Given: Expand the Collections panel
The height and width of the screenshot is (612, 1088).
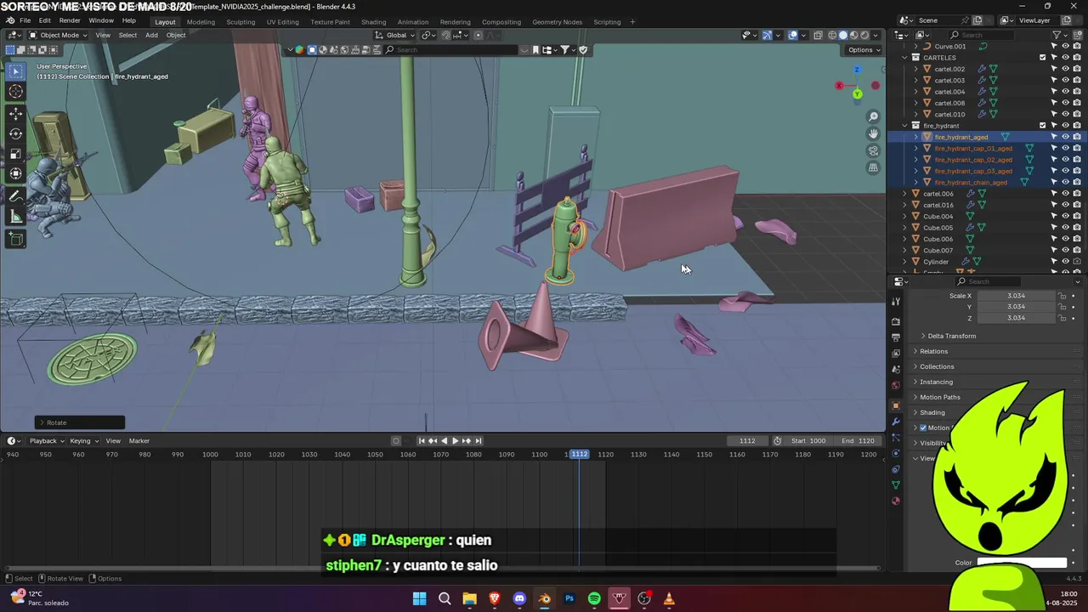Looking at the screenshot, I should [x=936, y=366].
